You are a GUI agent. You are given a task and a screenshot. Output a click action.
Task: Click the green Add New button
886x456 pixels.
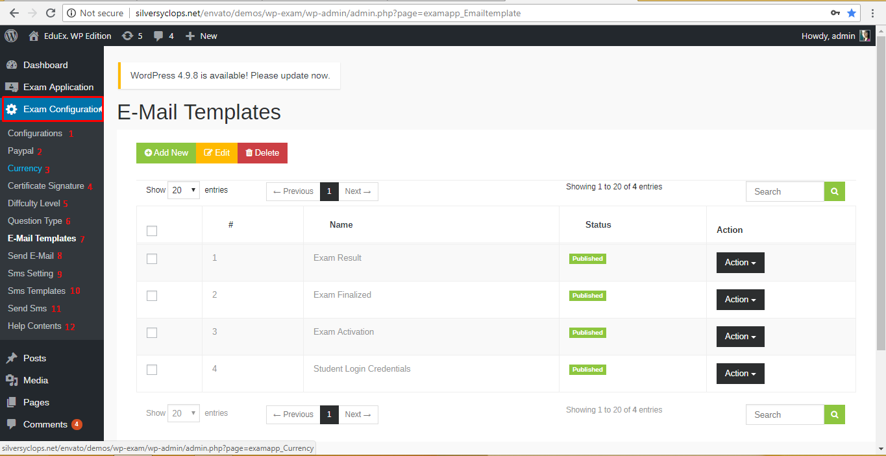166,153
